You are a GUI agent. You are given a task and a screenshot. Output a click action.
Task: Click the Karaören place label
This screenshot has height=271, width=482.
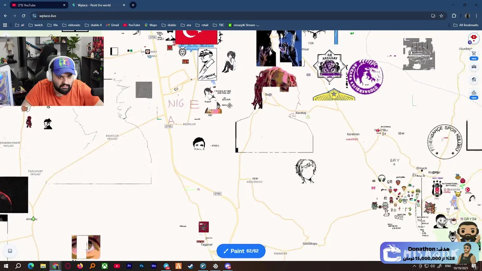point(353,134)
